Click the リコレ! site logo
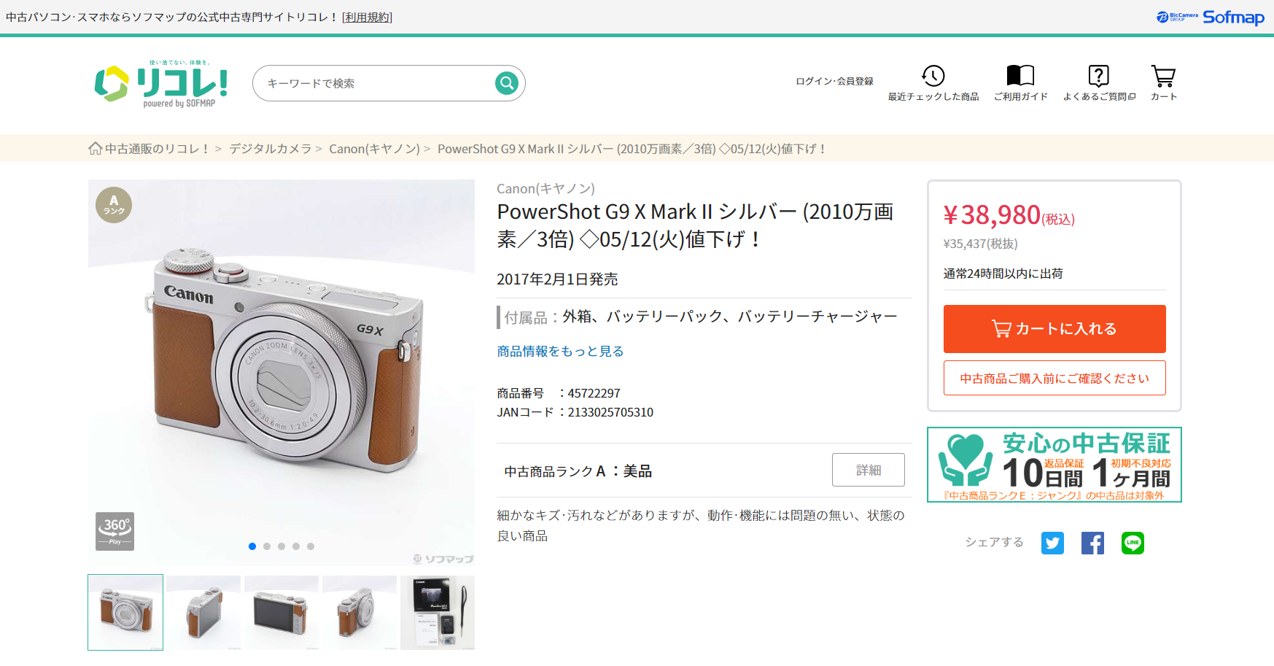The image size is (1274, 666). point(161,85)
